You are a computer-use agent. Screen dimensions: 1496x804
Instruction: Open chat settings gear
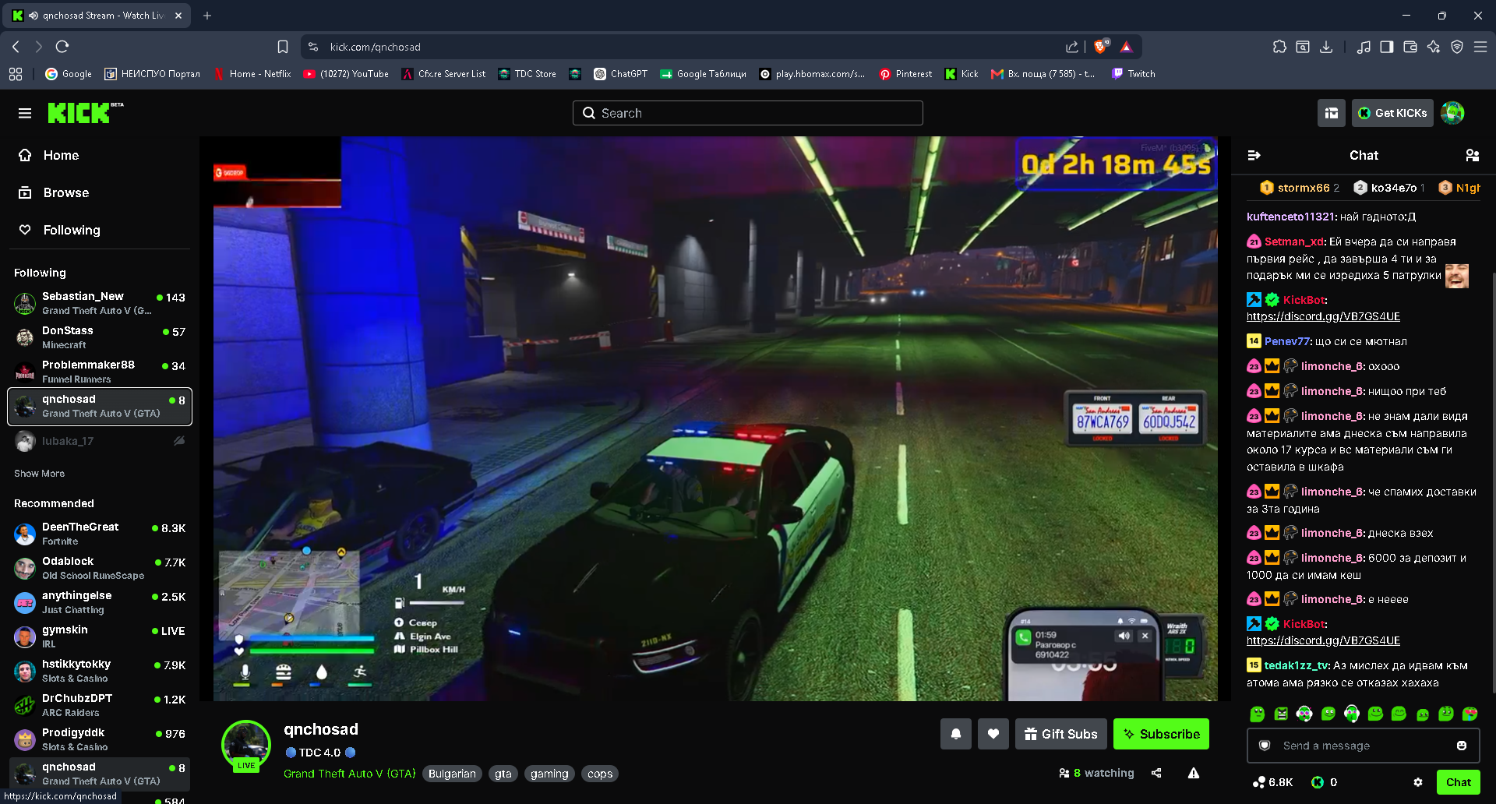coord(1418,782)
